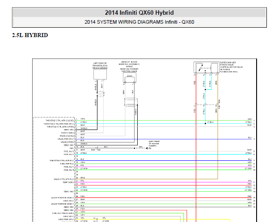Click the shielded wire dashed loop below knock sensor

tap(101, 94)
